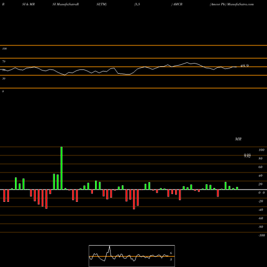Image resolution: width=267 pixels, height=267 pixels.
Task: Click the "SI & MR" text in the header
Action: [28, 4]
